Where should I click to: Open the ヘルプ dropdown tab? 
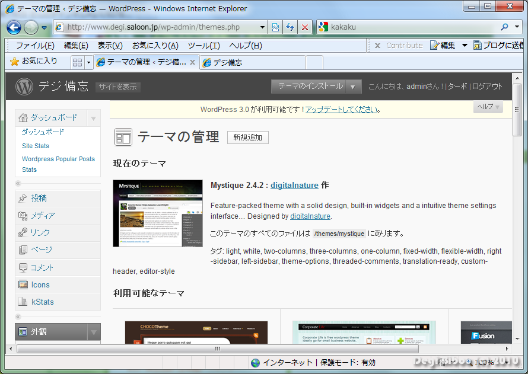488,107
